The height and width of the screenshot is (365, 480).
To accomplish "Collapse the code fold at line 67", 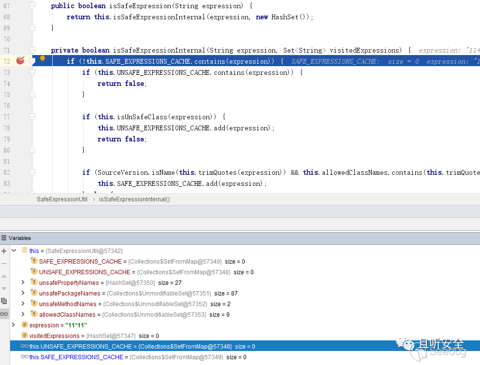I will (x=32, y=6).
